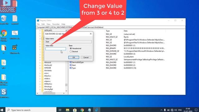Click the Registry Editor title bar icon
199x112 pixels.
[x=38, y=21]
